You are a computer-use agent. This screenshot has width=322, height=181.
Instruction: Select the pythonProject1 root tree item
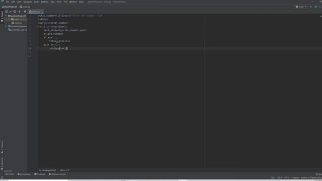coord(17,16)
